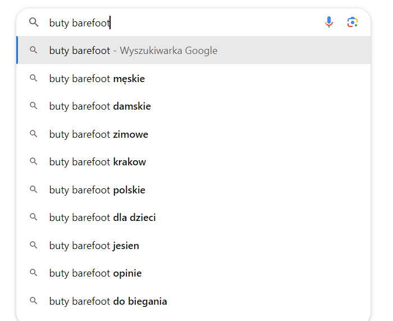Click magnifier icon beside 'buty barefoot krakow'

click(x=34, y=161)
